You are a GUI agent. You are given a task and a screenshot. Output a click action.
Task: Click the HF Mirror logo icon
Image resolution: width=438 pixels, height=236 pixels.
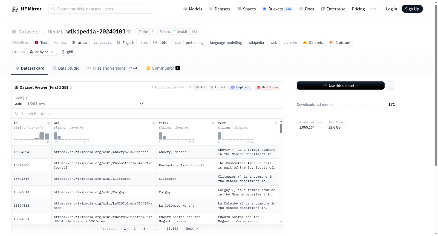pos(15,9)
